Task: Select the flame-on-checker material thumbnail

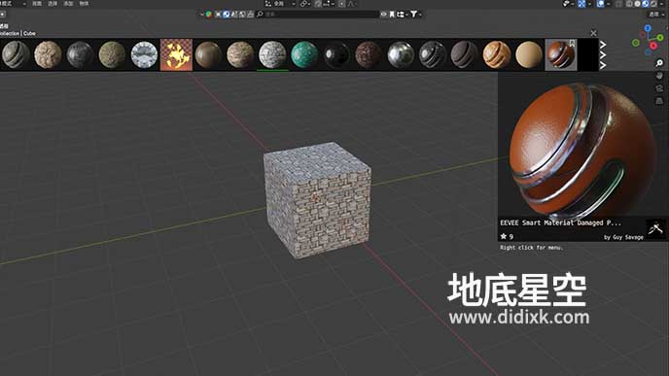Action: point(176,54)
